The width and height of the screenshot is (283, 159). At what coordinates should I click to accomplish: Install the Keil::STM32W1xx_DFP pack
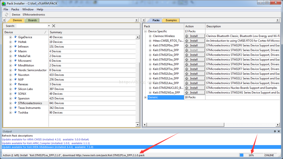194,93
